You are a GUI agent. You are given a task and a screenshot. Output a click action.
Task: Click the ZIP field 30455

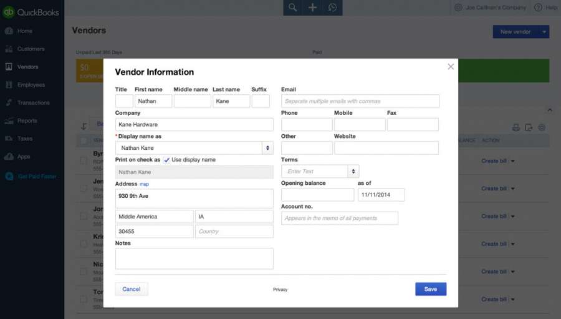coord(154,231)
